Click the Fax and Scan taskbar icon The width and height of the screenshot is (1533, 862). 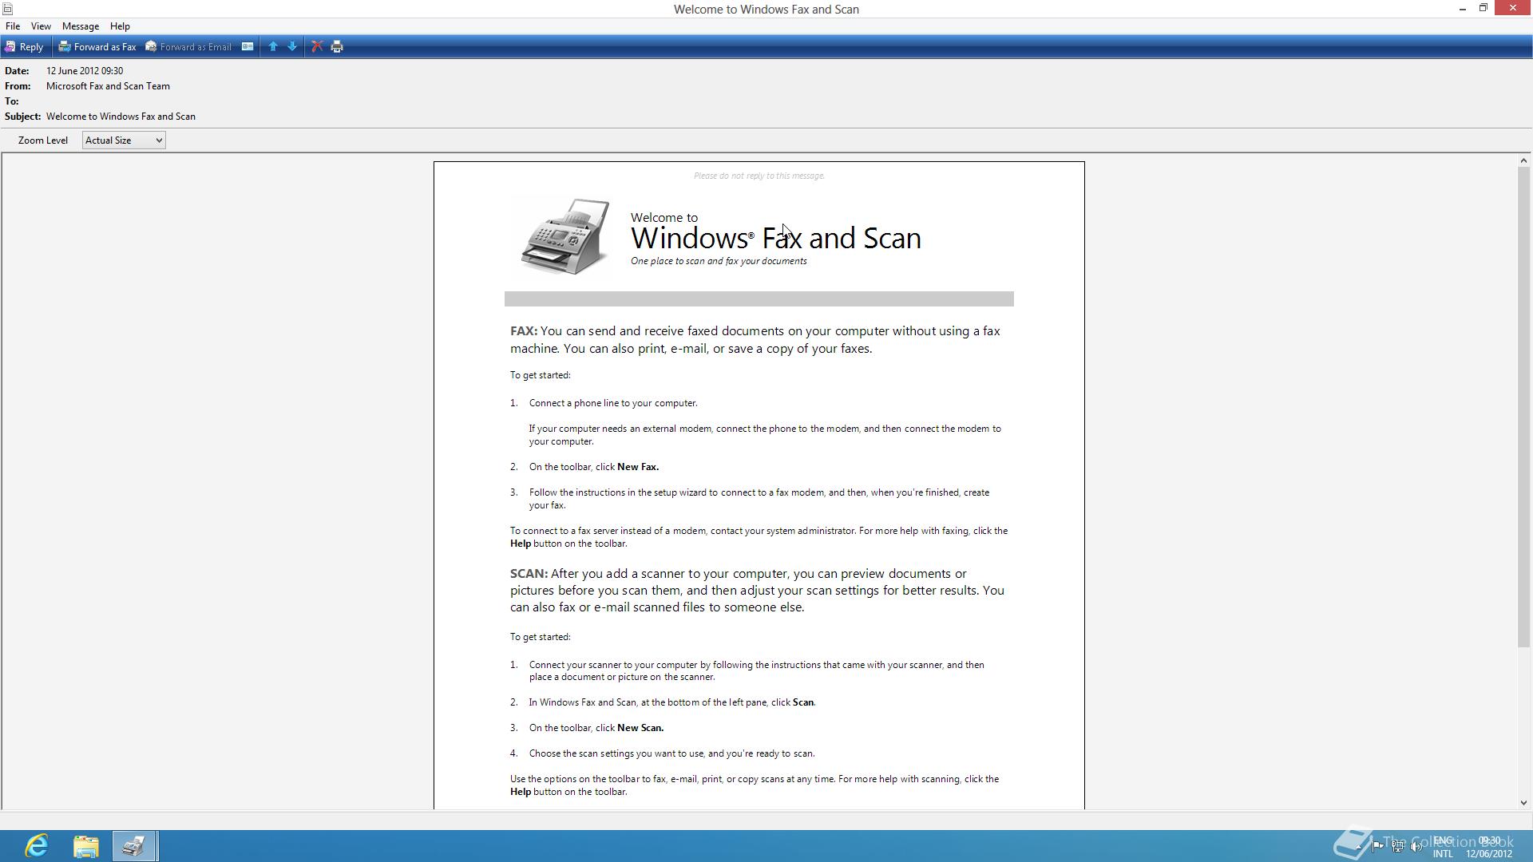[x=133, y=845]
